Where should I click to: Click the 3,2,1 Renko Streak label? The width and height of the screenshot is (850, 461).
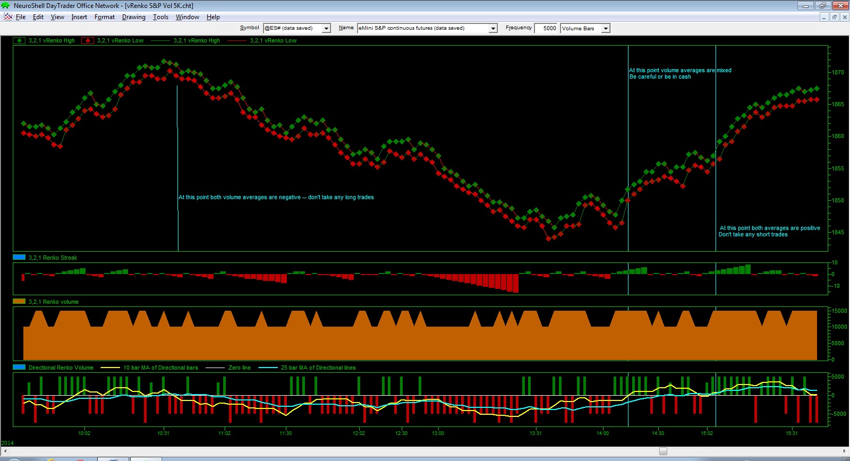[x=53, y=258]
